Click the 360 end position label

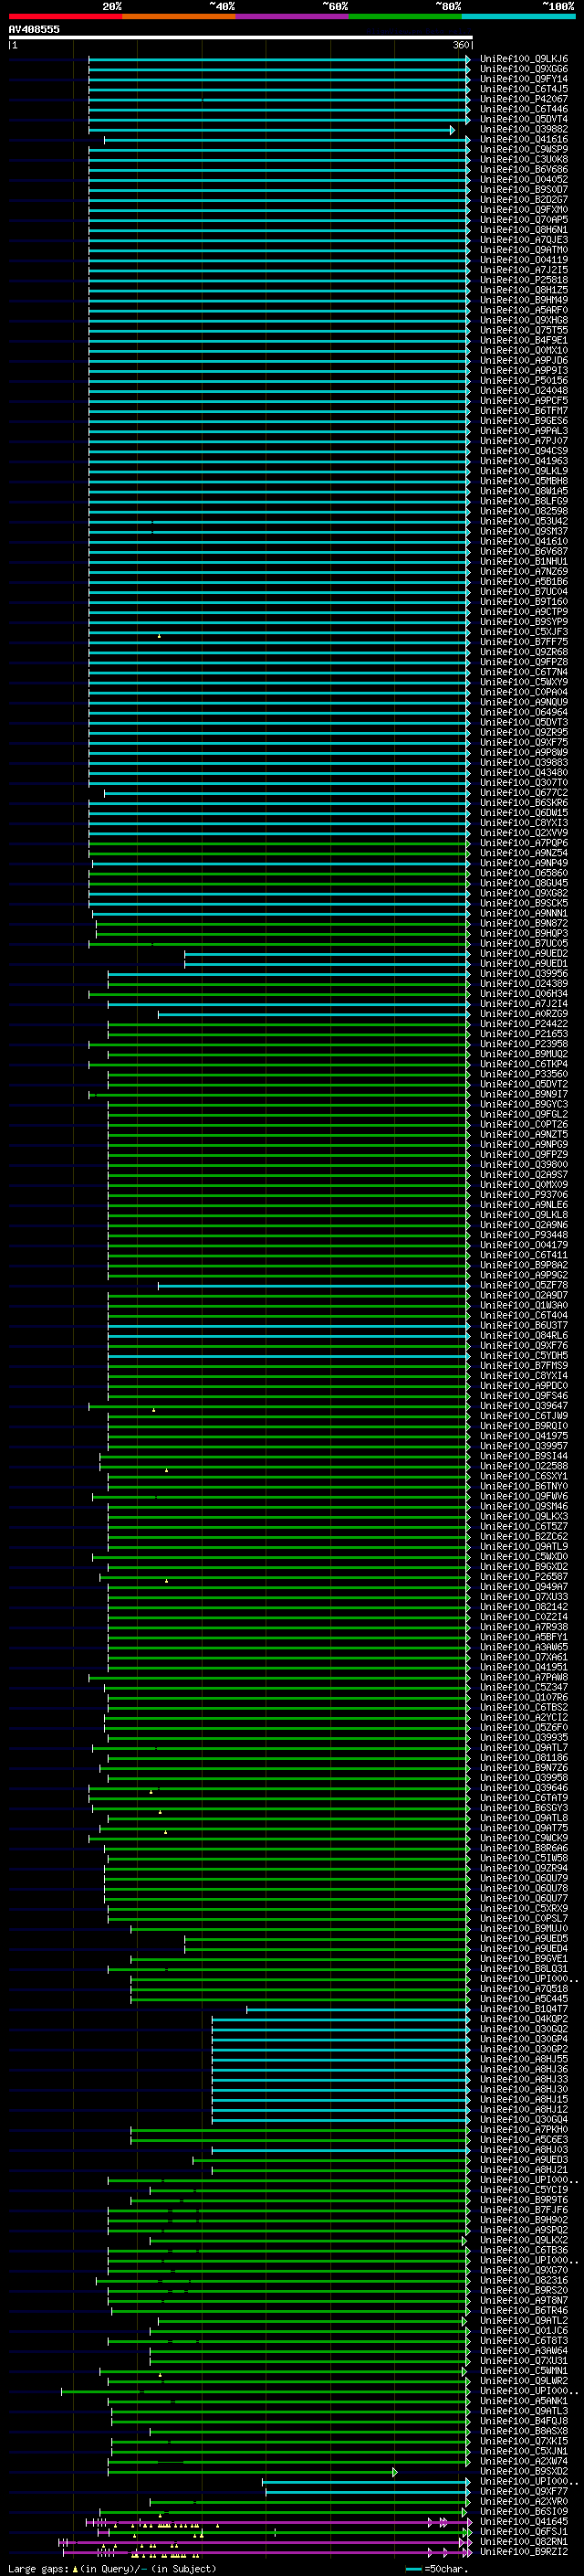click(461, 45)
